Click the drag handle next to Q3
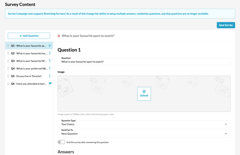This screenshot has height=155, width=240. (x=8, y=61)
